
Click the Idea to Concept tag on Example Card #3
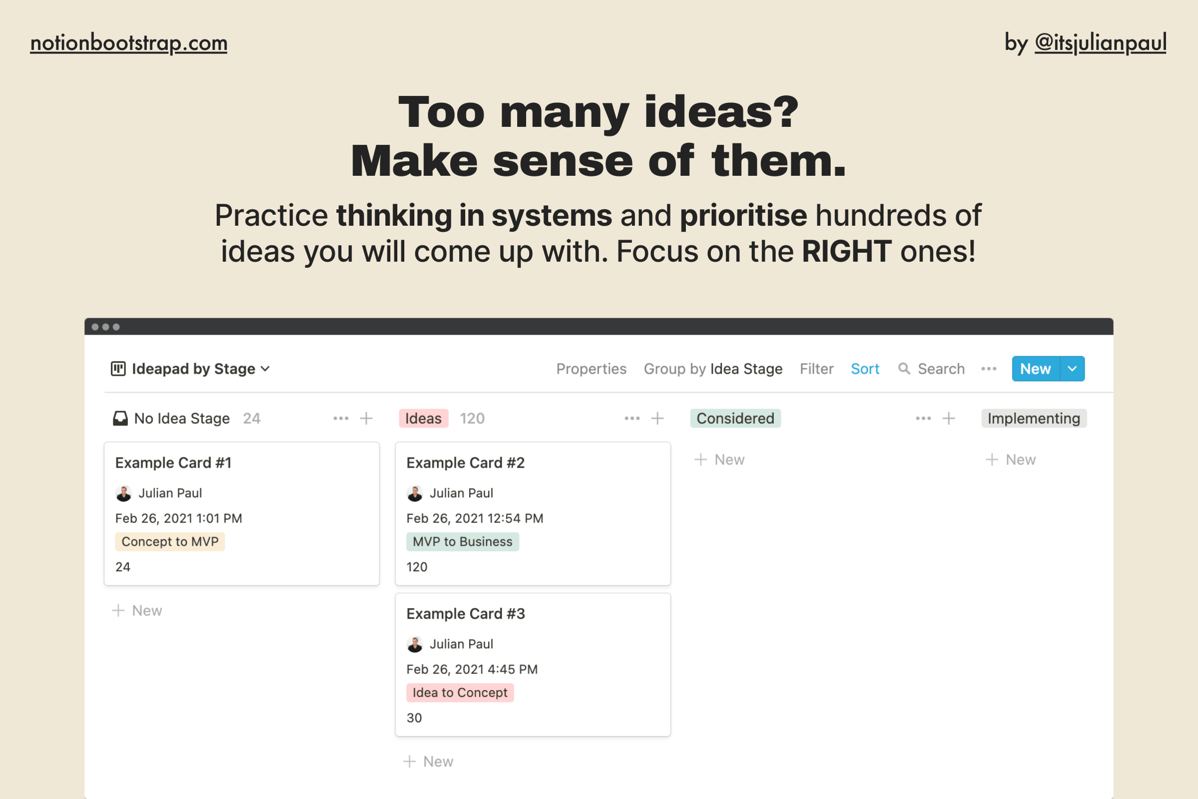459,693
